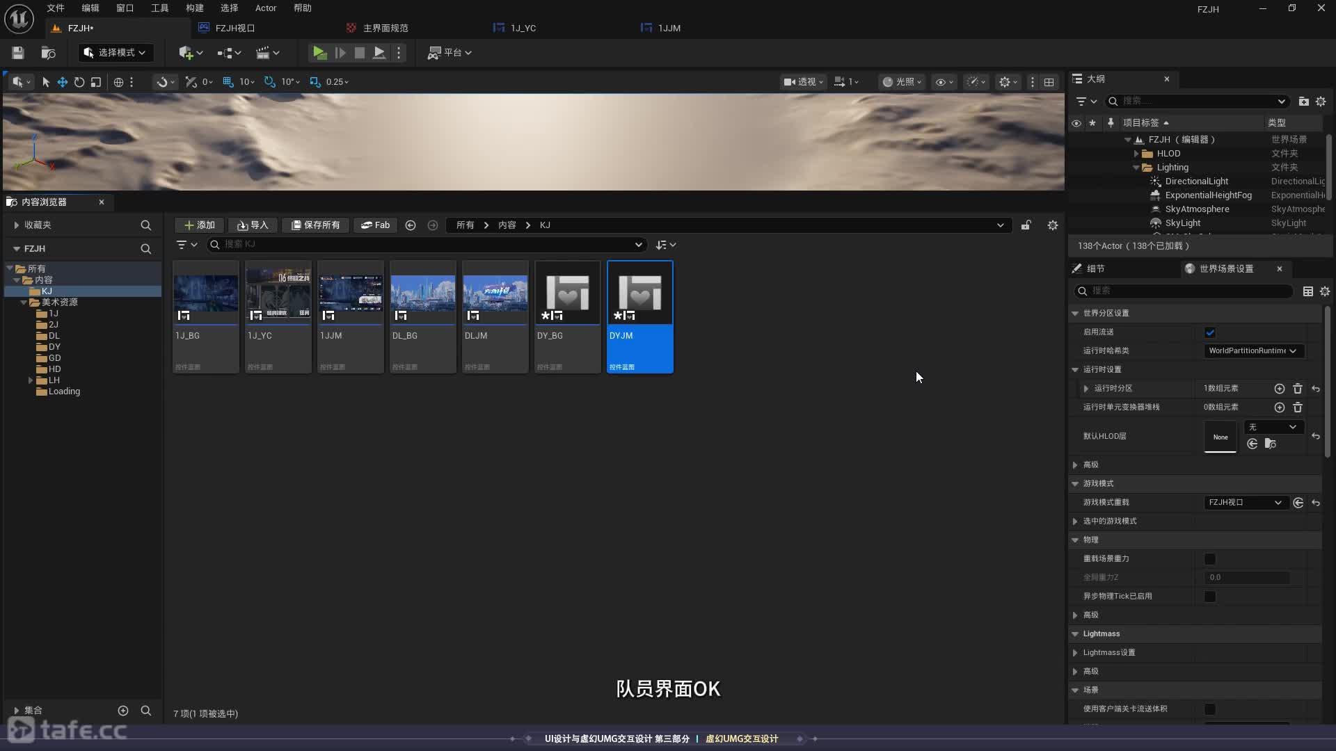Enable override world gravity checkbox

(x=1210, y=559)
